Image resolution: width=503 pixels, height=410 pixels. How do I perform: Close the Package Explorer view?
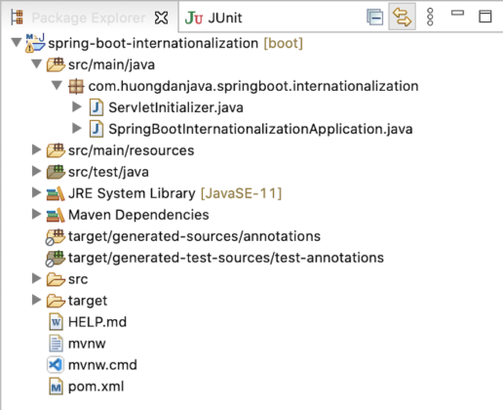161,18
